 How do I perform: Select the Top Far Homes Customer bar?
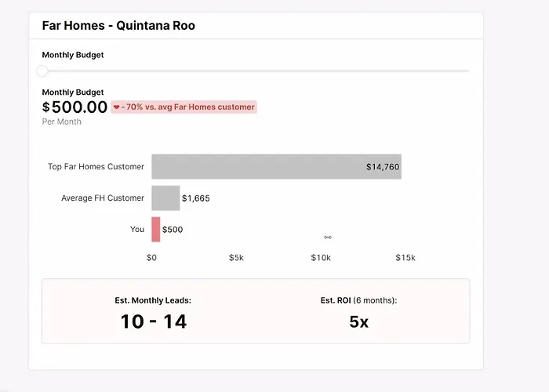(276, 166)
